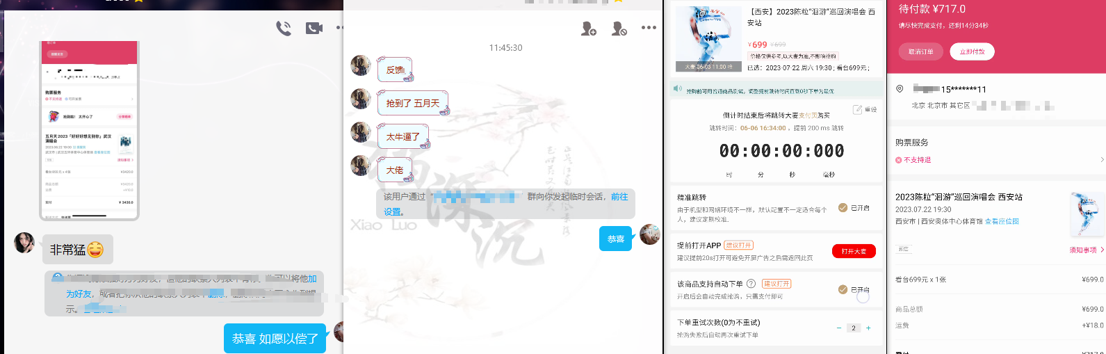This screenshot has width=1106, height=354.
Task: Click the 反馈 message bubble
Action: 395,70
